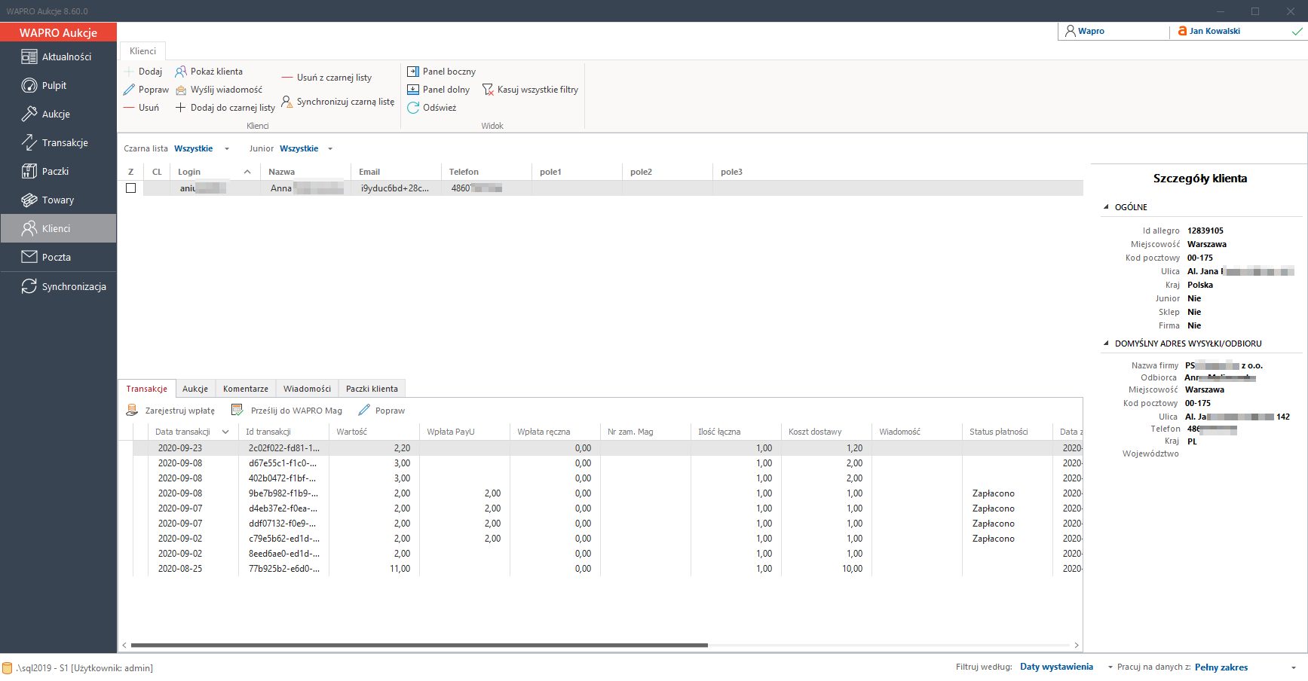Click the Koszt dostawy column header

[x=826, y=432]
